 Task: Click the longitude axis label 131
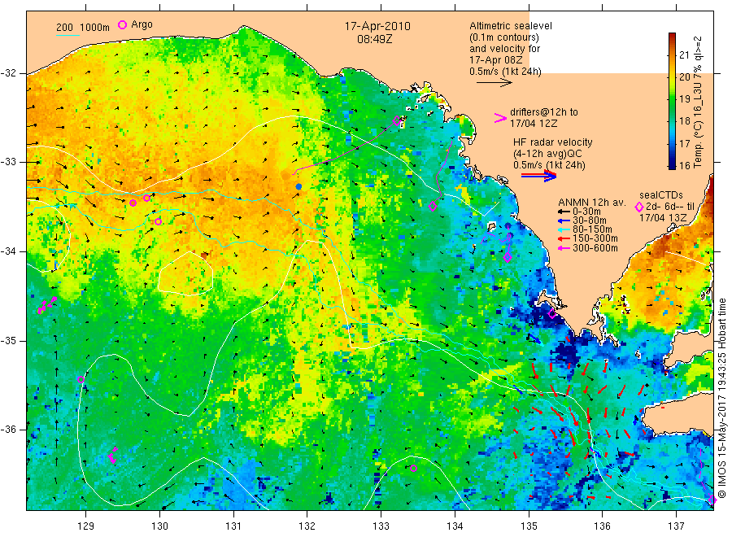pyautogui.click(x=233, y=526)
